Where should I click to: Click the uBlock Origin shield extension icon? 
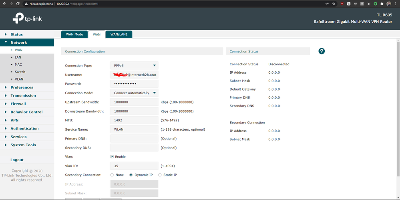click(342, 4)
